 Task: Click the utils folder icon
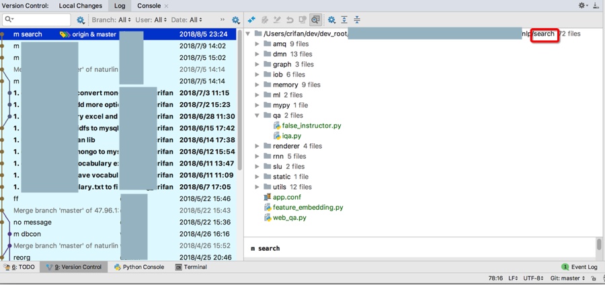(267, 187)
